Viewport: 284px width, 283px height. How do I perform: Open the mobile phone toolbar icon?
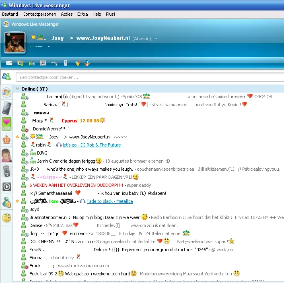tap(66, 63)
